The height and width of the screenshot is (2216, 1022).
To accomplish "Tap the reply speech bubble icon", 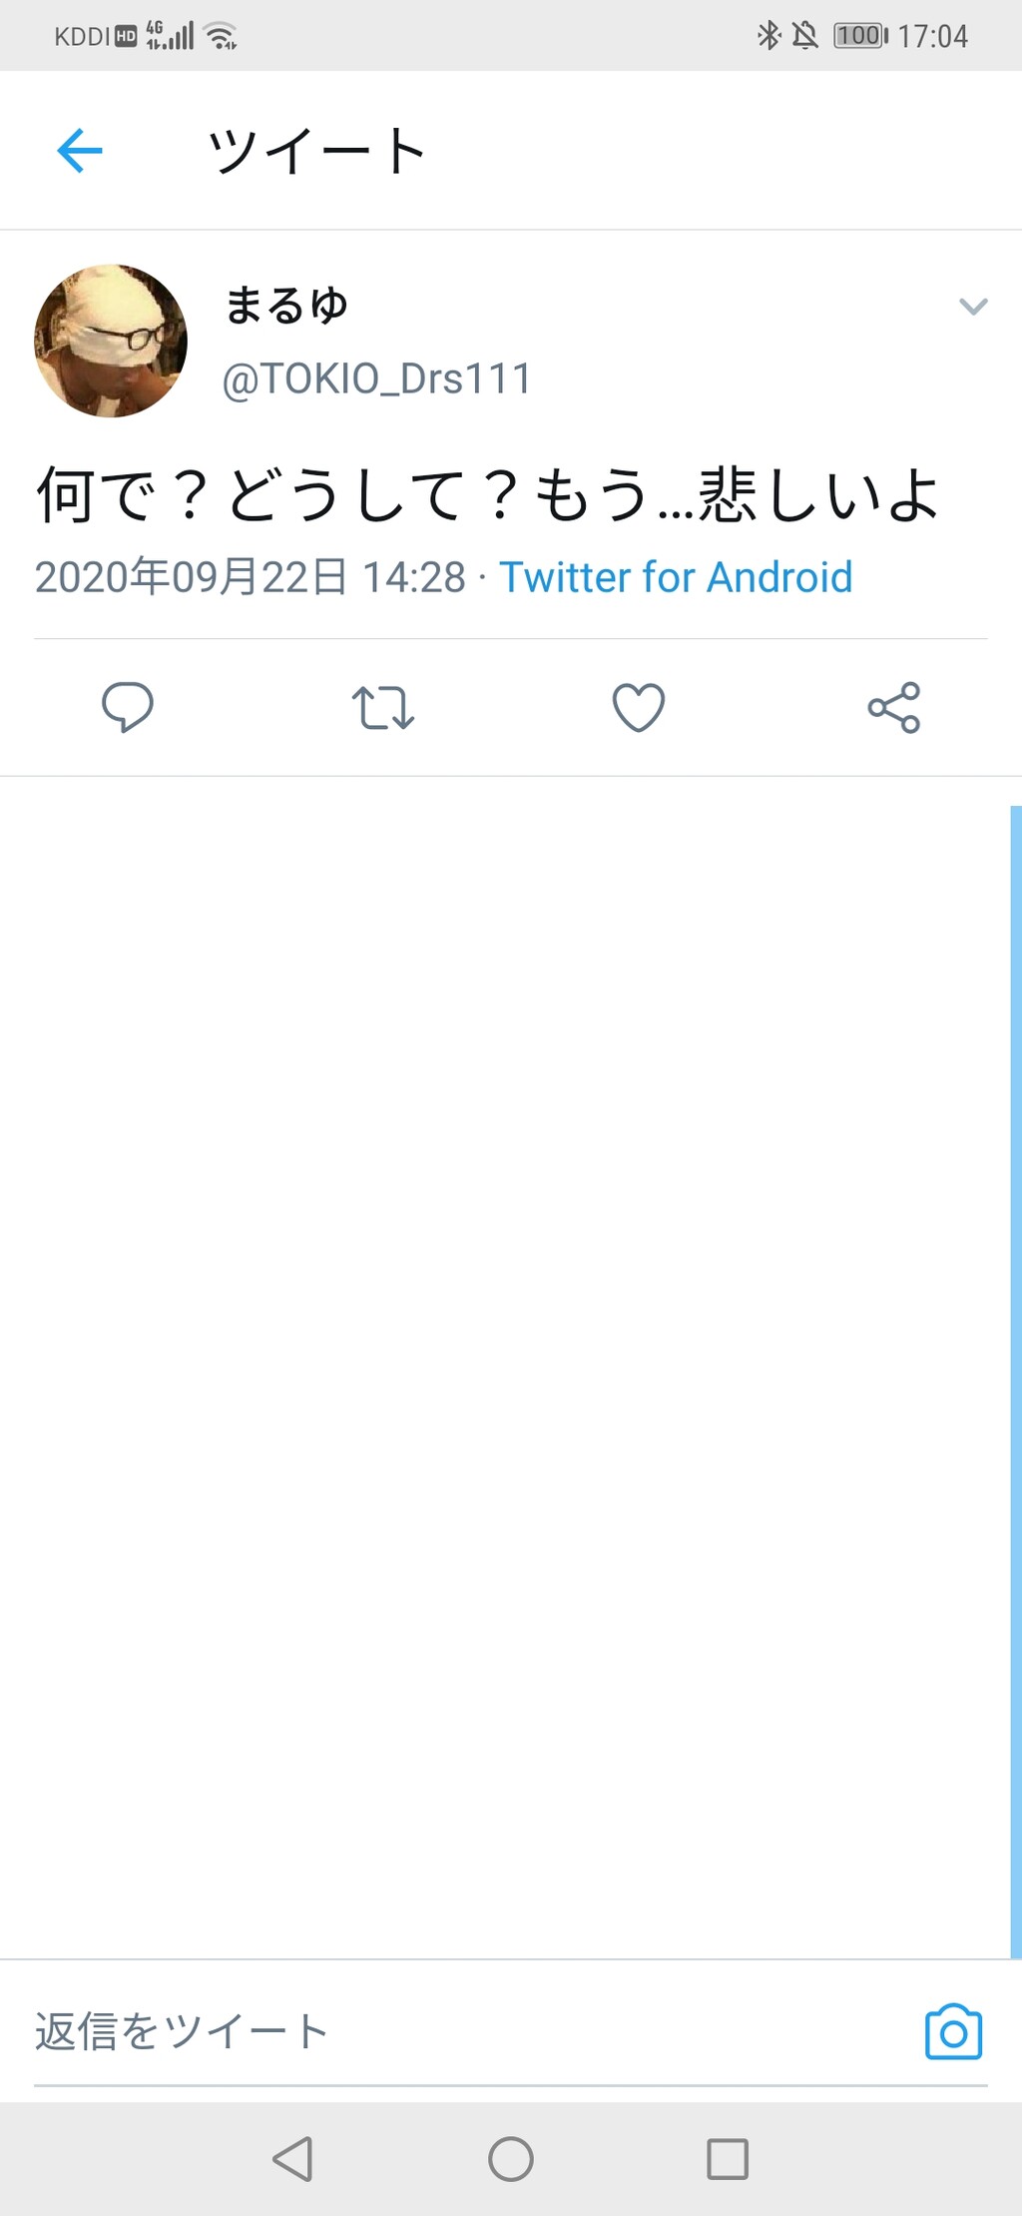I will click(x=128, y=707).
